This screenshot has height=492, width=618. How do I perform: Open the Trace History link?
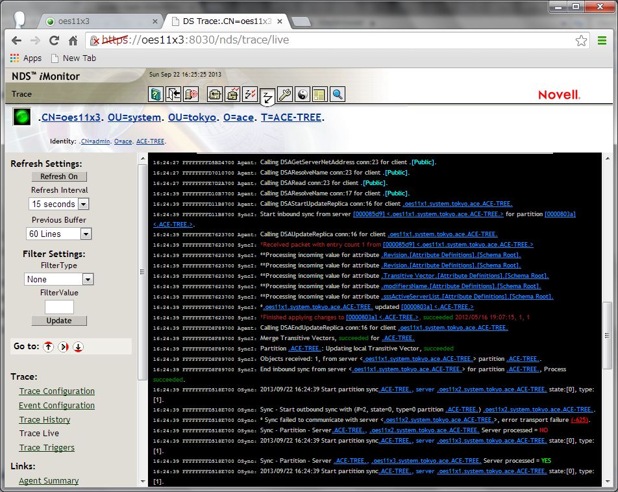45,419
